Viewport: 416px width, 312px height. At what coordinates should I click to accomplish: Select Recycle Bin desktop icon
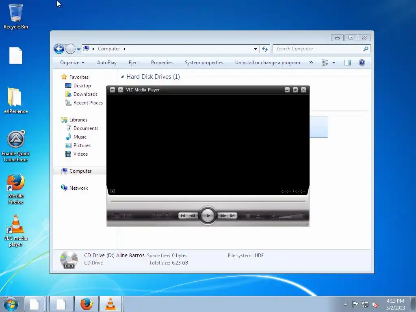pyautogui.click(x=16, y=16)
